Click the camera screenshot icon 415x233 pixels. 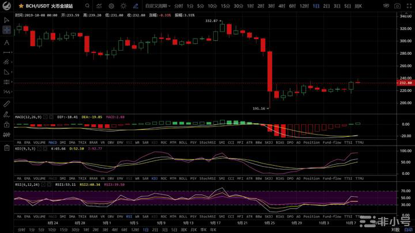(x=397, y=6)
